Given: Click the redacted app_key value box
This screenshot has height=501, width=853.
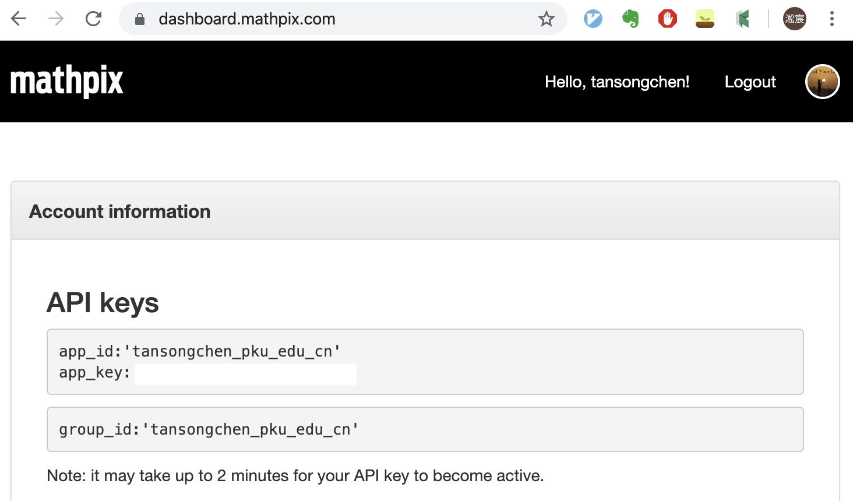Looking at the screenshot, I should point(246,374).
